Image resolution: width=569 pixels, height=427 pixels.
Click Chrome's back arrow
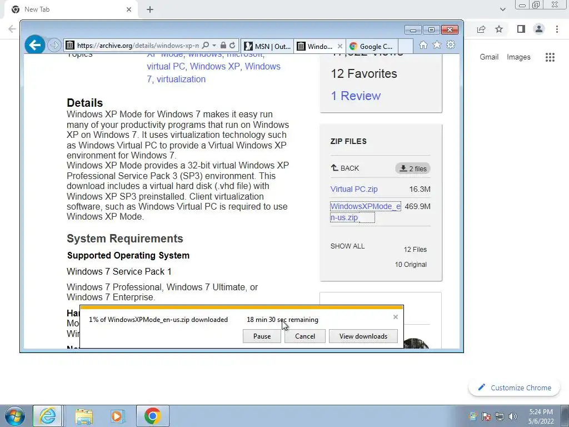pyautogui.click(x=12, y=29)
